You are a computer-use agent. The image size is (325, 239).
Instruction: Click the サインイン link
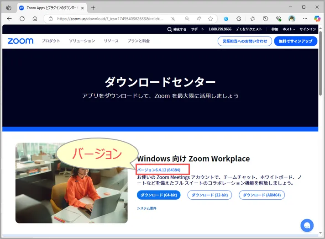coord(308,29)
